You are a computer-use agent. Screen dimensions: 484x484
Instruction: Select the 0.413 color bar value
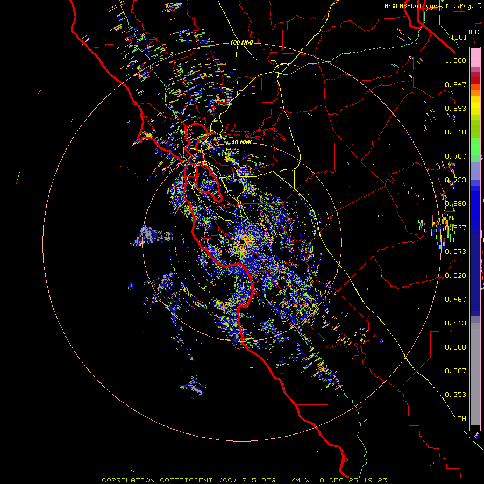pyautogui.click(x=455, y=323)
